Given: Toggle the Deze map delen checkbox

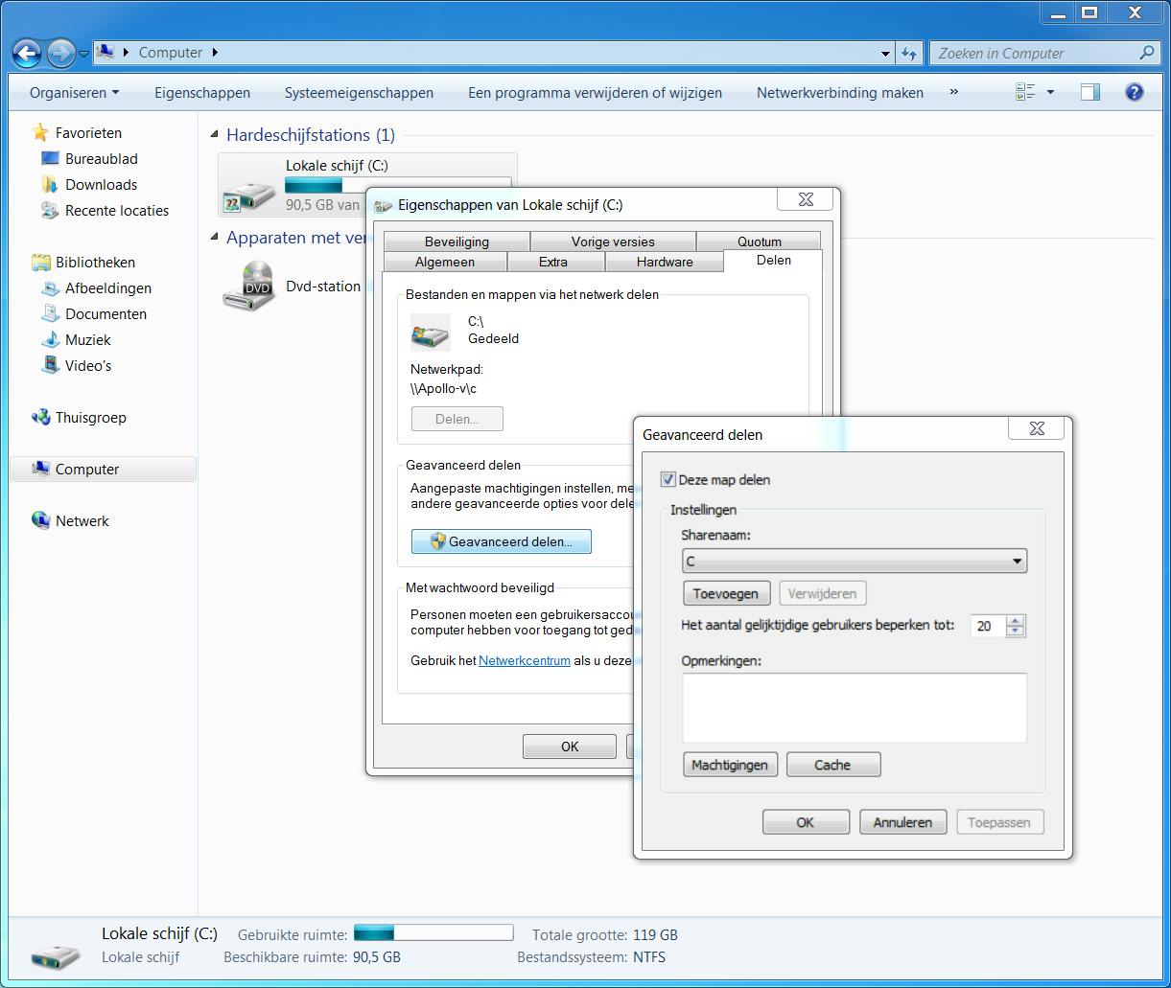Looking at the screenshot, I should [x=668, y=479].
